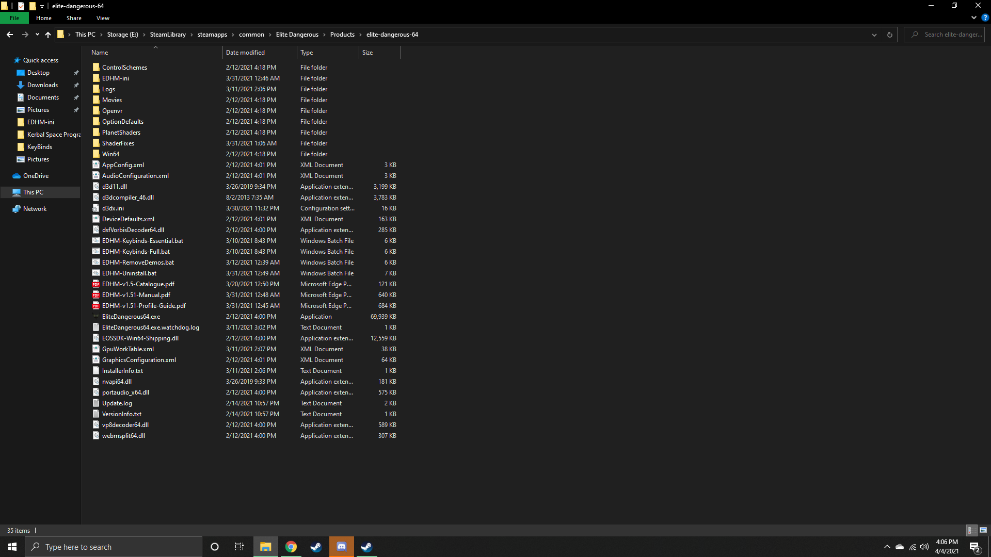Go up one folder level arrow
Image resolution: width=991 pixels, height=557 pixels.
pos(48,35)
